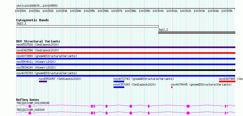Click the nsv5904011 (Almarri2020) label
The image size is (243, 116).
[x=36, y=62]
